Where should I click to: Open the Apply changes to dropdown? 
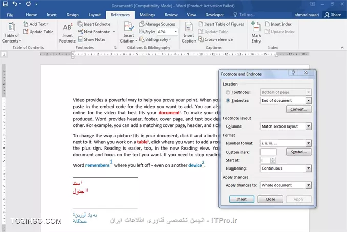(309, 185)
